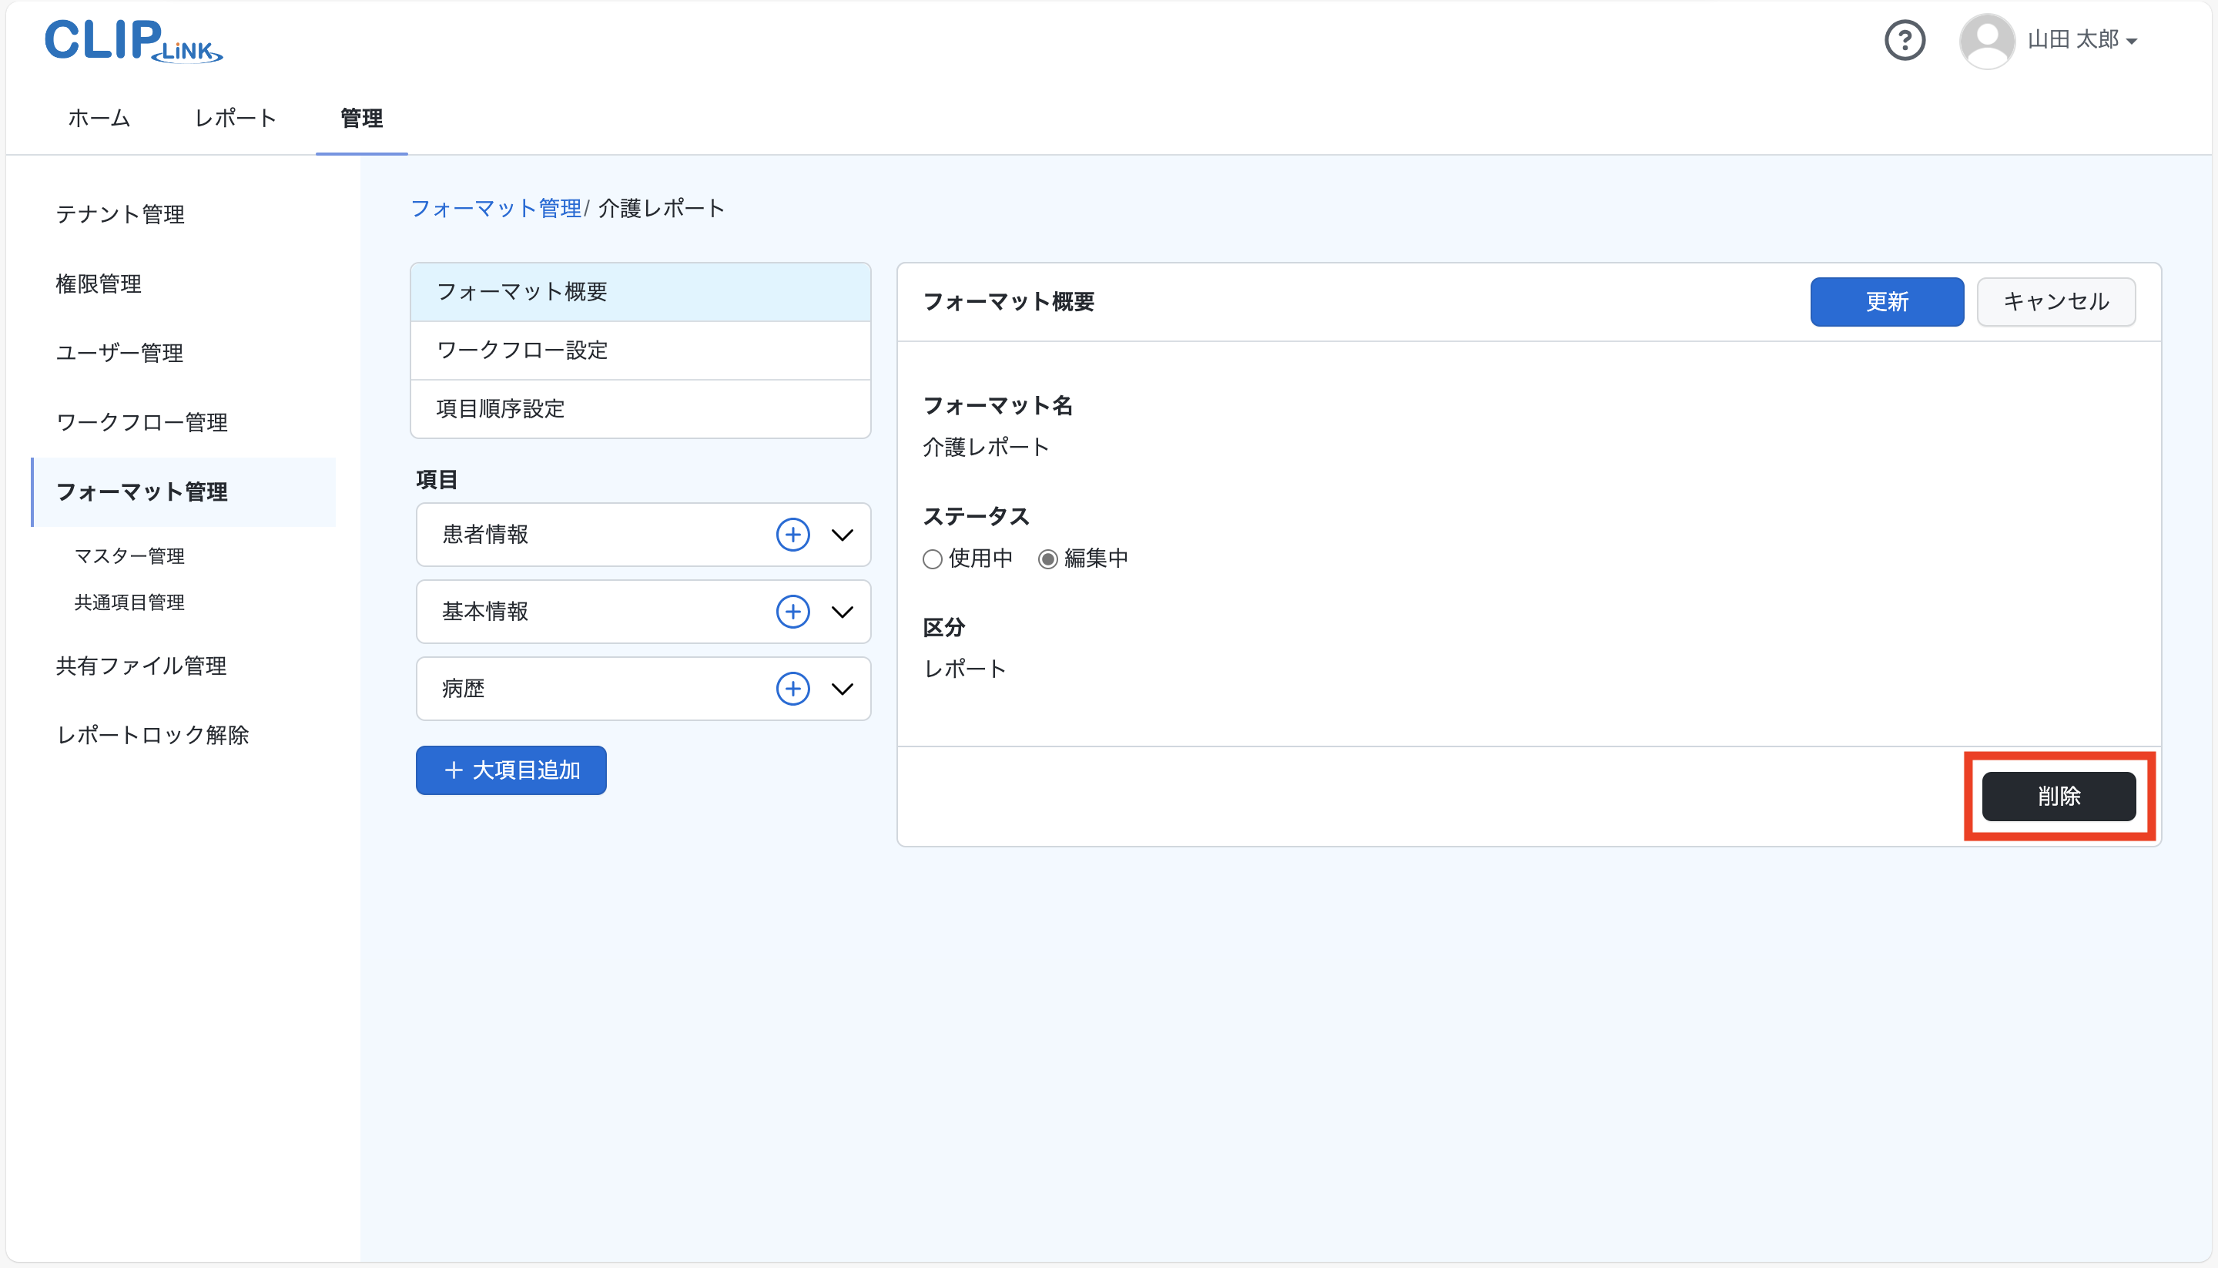Click the help question mark icon

(1904, 40)
